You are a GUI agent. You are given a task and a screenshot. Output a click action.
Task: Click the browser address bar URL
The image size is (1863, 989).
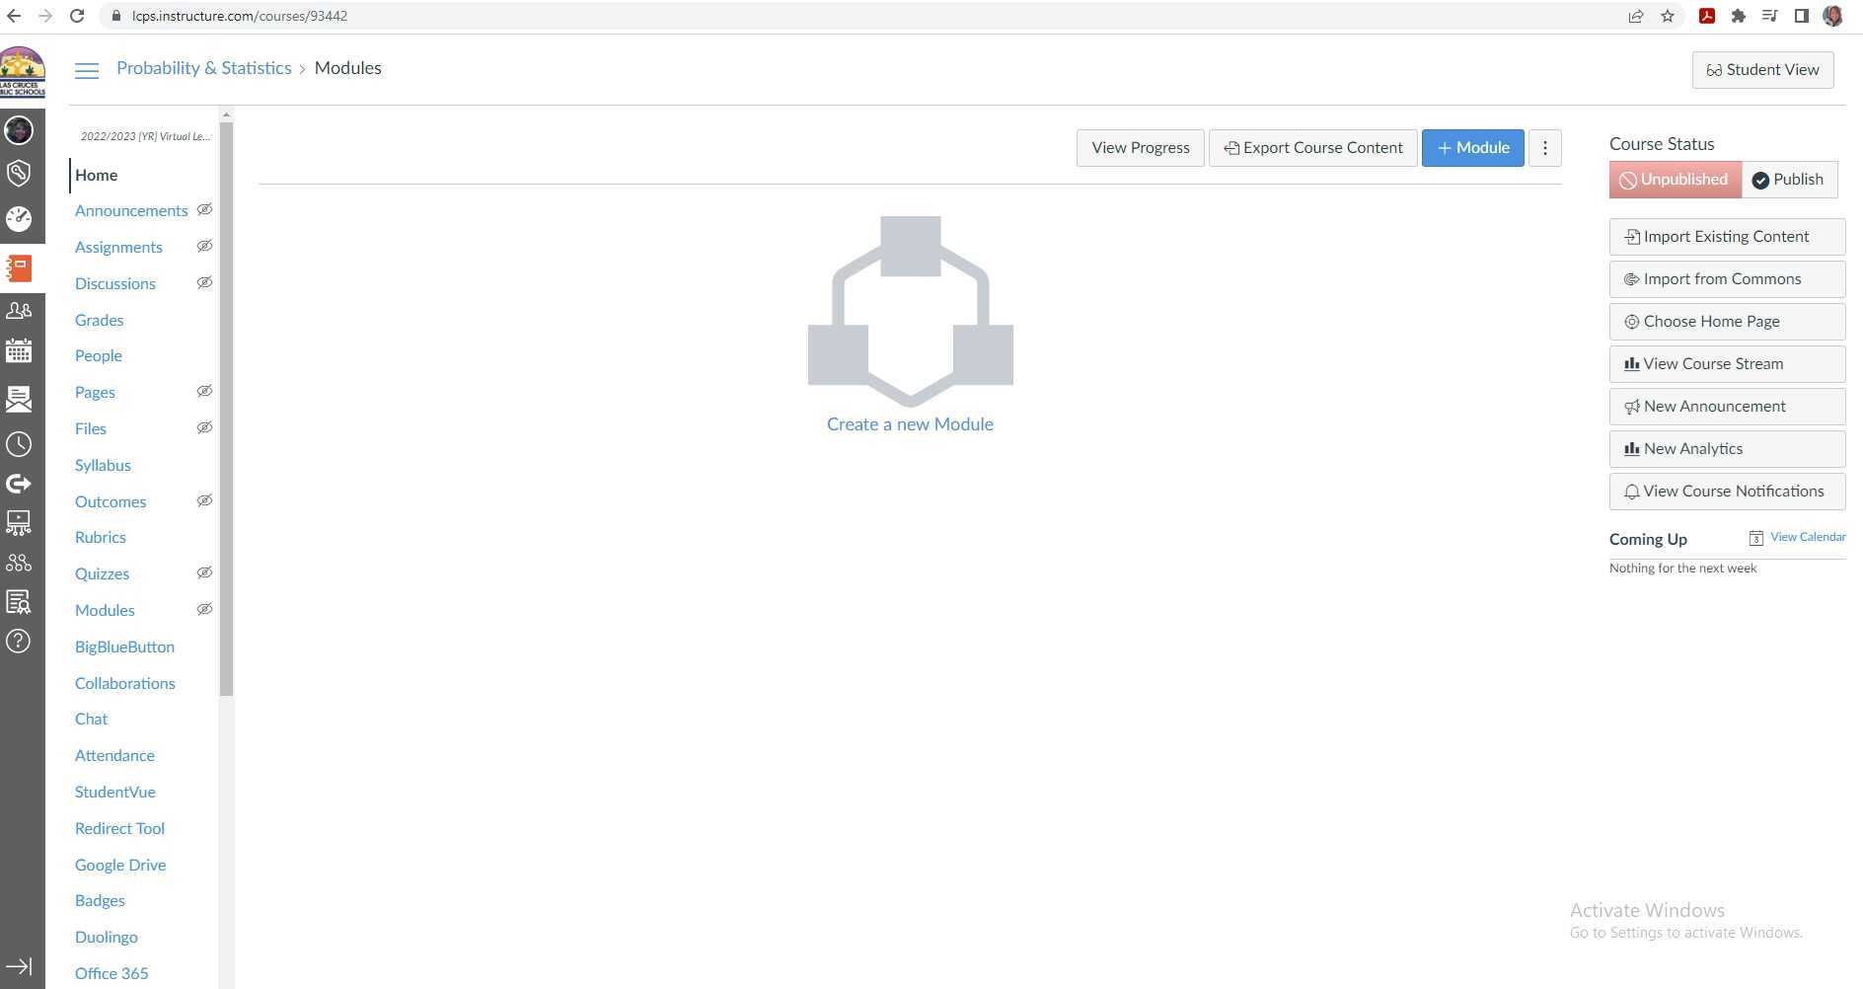240,16
